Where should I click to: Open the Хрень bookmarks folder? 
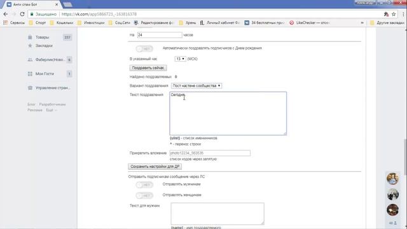[188, 23]
